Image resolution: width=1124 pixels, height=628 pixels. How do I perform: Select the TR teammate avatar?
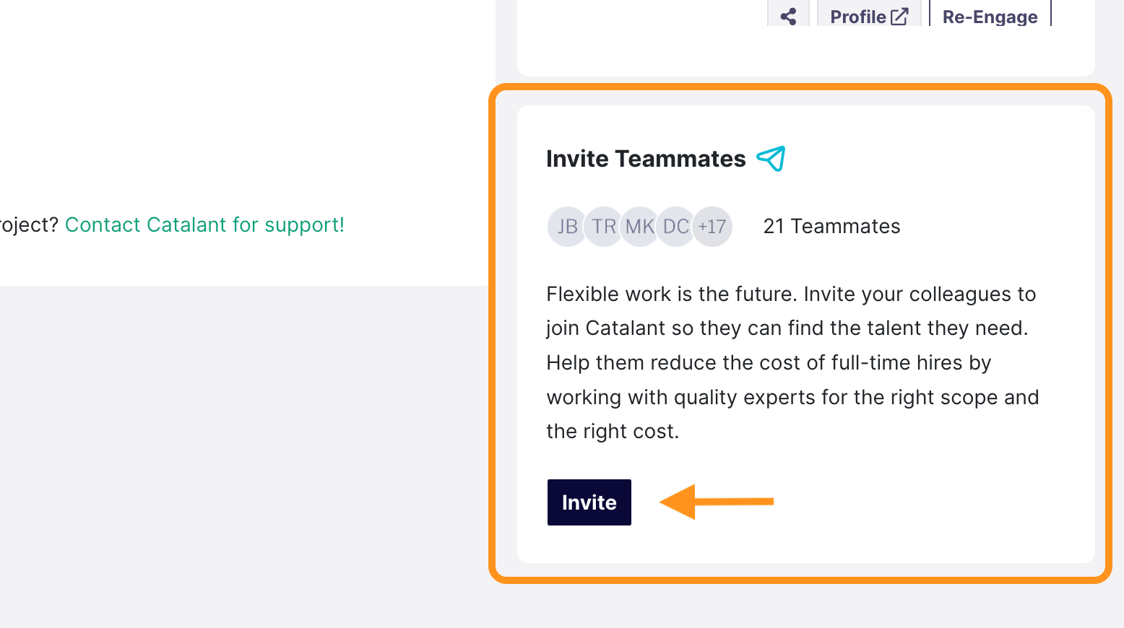(x=604, y=227)
